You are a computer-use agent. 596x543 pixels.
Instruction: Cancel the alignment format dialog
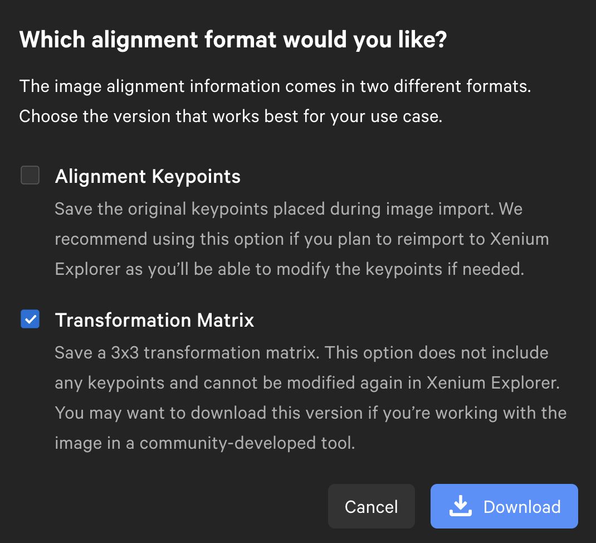point(371,506)
